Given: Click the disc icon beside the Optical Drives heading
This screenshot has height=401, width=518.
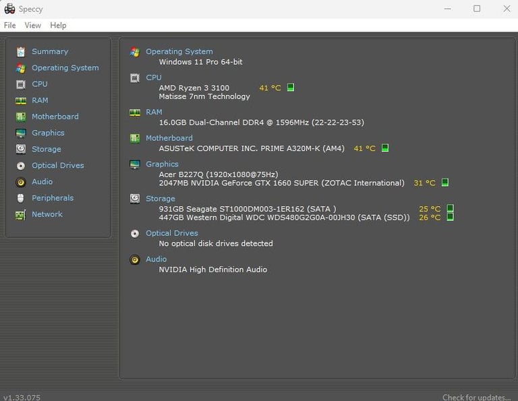Looking at the screenshot, I should [135, 234].
